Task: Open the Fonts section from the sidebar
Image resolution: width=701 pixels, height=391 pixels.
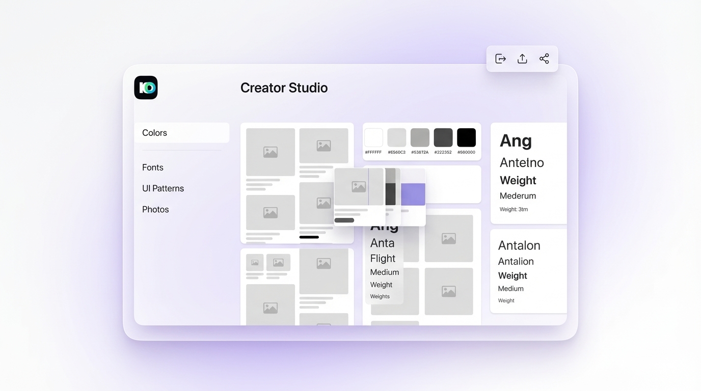Action: 152,167
